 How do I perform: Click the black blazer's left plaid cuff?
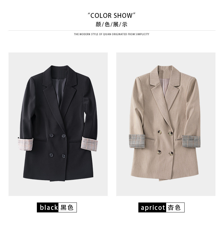point(26,144)
